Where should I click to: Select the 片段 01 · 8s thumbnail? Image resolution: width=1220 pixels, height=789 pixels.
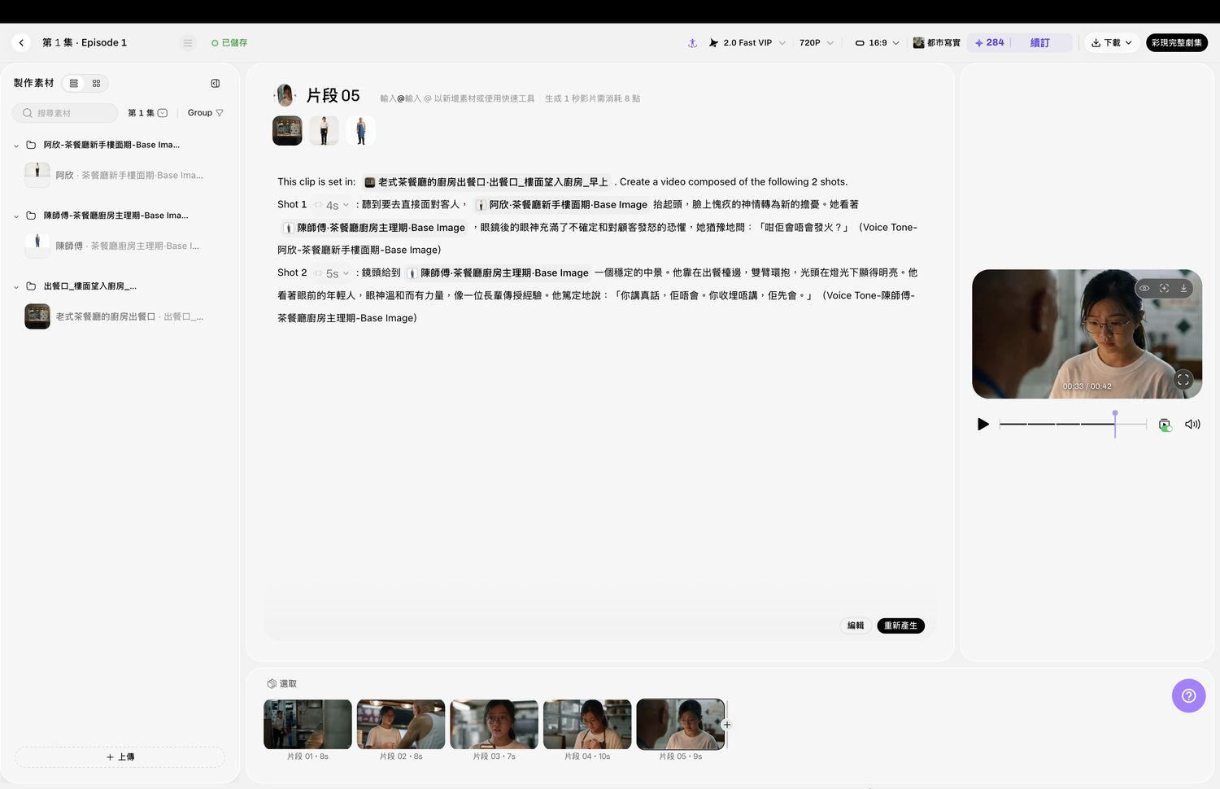[307, 724]
